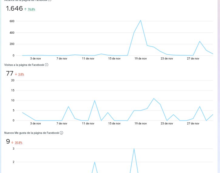This screenshot has width=220, height=173.
Task: Click the 15 label on the visits y-axis
Action: pos(13,90)
